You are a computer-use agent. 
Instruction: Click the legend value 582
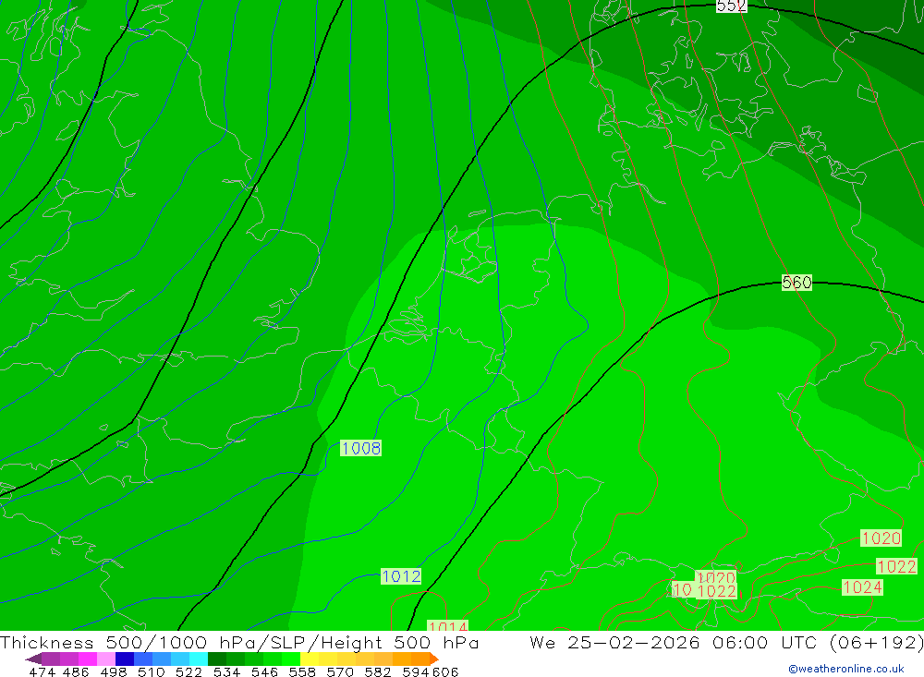click(x=377, y=671)
